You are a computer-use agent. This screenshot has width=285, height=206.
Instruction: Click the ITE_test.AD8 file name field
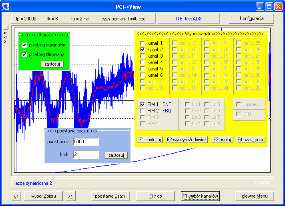(x=189, y=19)
